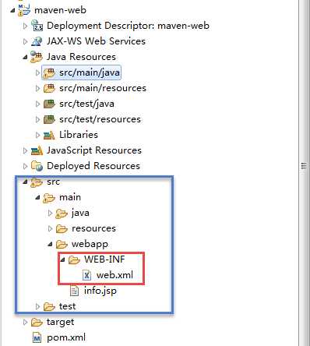Select the pom.xml file name
The image size is (310, 346).
click(x=66, y=338)
